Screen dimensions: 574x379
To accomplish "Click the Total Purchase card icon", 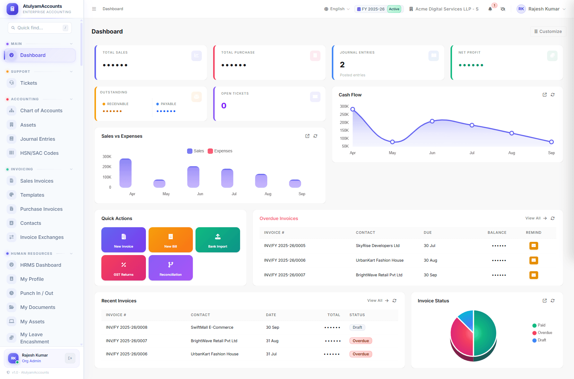I will click(x=315, y=56).
